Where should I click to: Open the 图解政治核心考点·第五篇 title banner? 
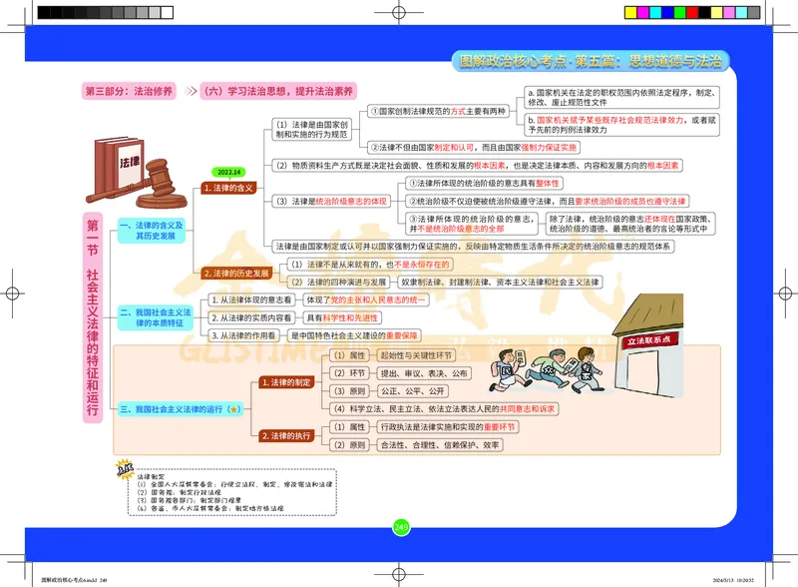(590, 61)
